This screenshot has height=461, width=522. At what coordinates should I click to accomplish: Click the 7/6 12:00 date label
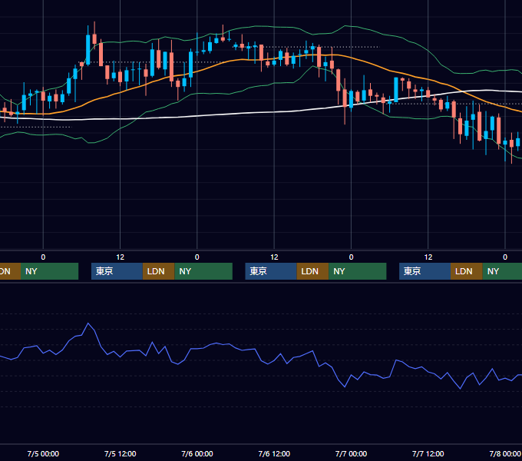(x=274, y=453)
